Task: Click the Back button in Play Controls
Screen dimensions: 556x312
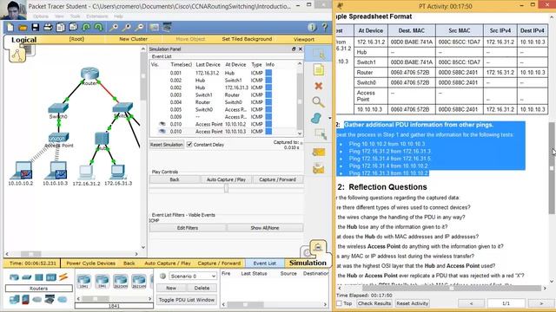Action: click(x=175, y=179)
